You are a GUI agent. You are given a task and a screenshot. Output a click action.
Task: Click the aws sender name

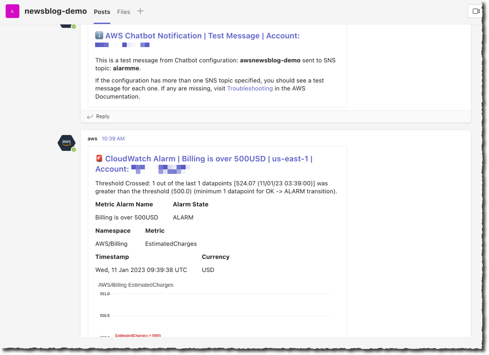92,139
